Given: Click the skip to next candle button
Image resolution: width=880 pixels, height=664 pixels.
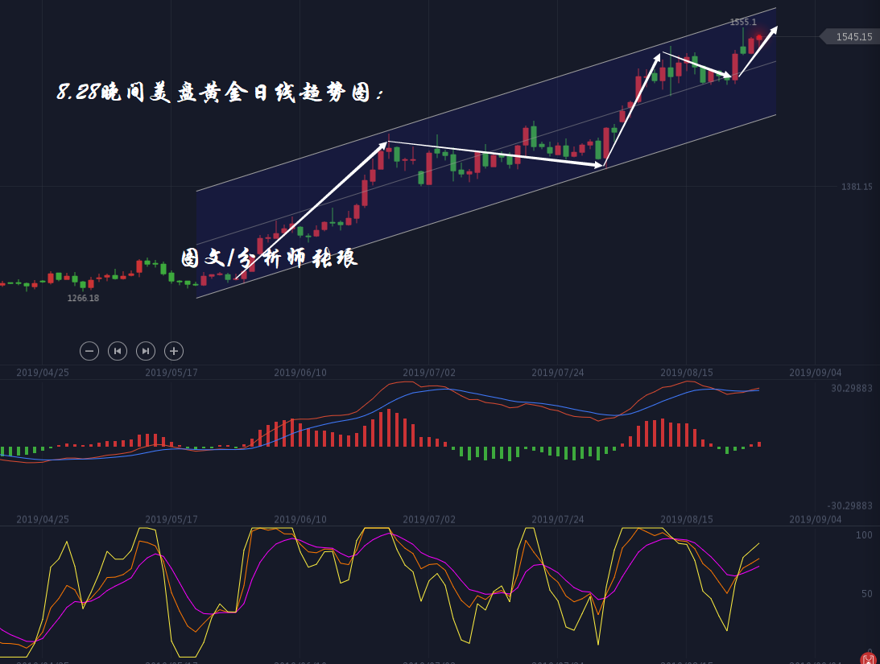Looking at the screenshot, I should pyautogui.click(x=146, y=351).
